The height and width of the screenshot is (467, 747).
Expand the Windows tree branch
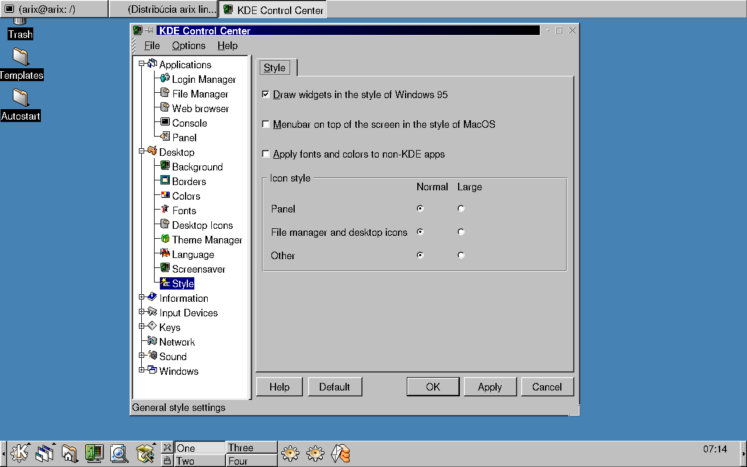[x=141, y=370]
